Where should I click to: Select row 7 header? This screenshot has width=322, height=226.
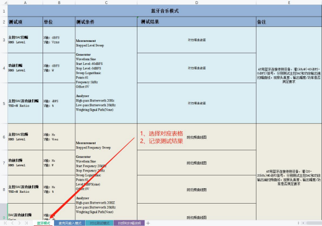4,163
